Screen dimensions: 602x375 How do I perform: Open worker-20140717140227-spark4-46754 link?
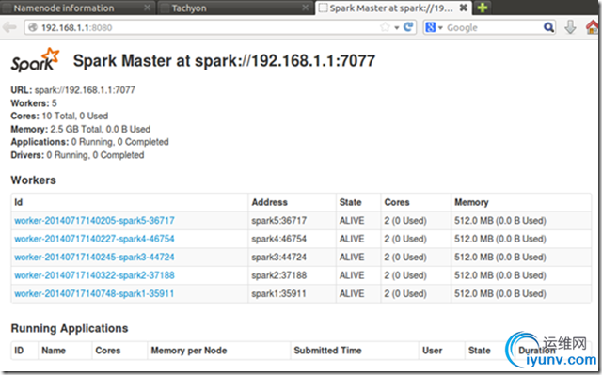(x=94, y=239)
